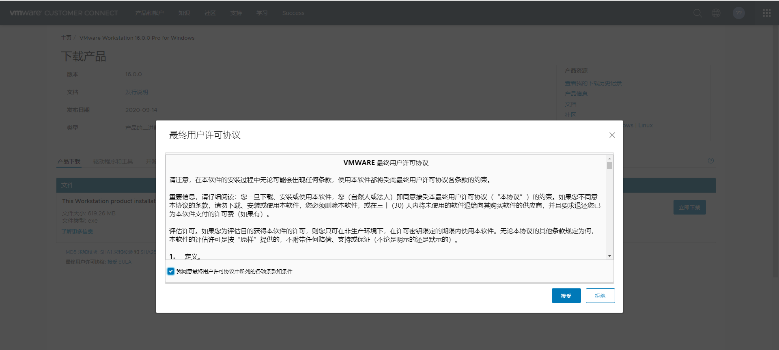The image size is (779, 350).
Task: Click the 接受 link beside EULA
Action: pyautogui.click(x=112, y=262)
